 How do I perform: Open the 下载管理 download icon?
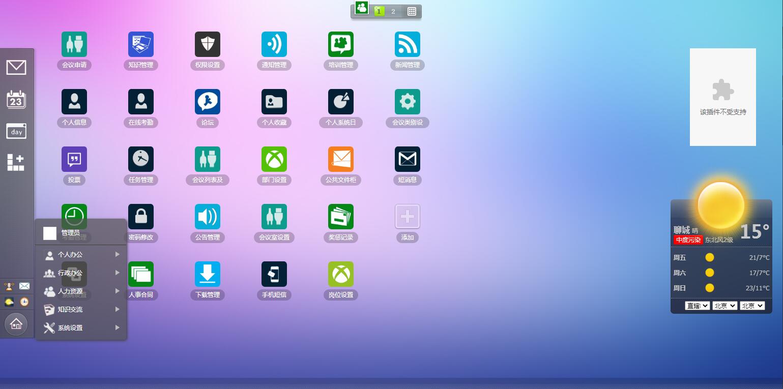(x=208, y=274)
